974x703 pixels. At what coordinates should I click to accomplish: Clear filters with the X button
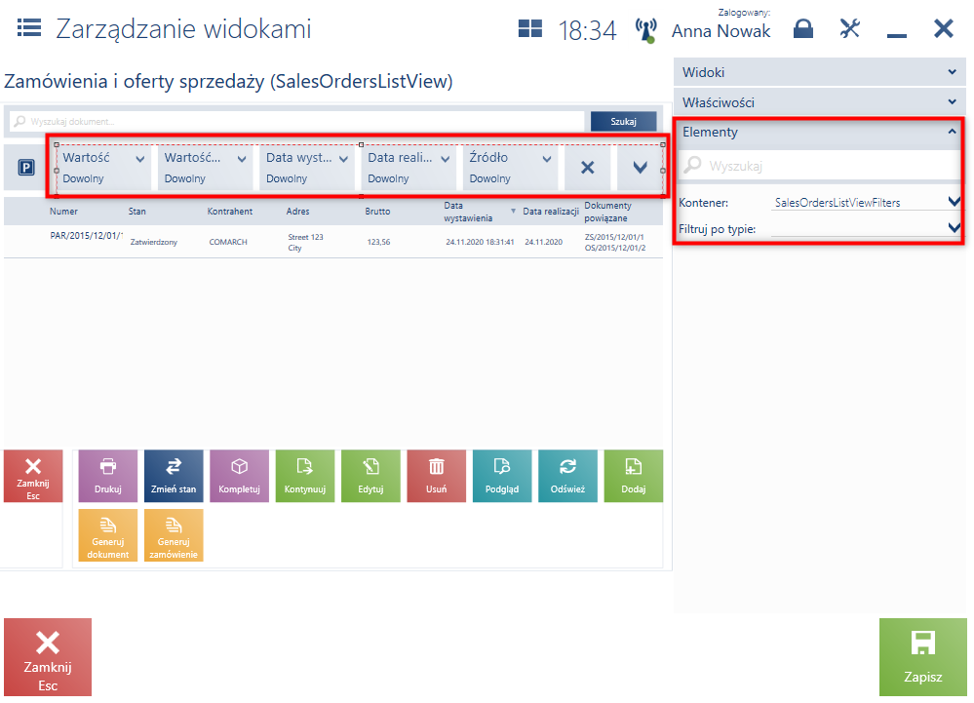[588, 167]
